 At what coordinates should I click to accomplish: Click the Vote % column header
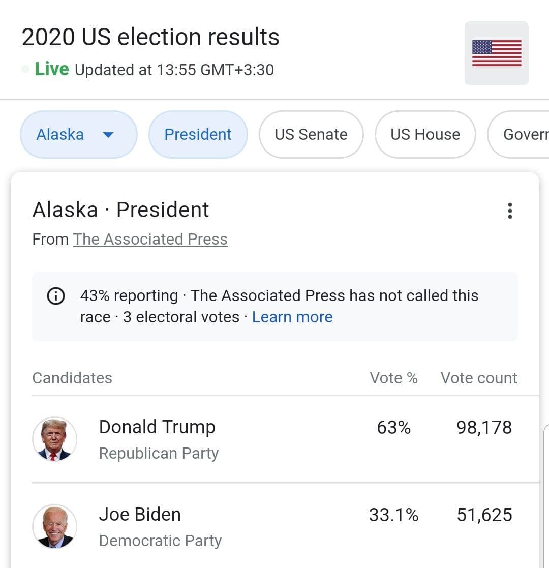click(393, 378)
